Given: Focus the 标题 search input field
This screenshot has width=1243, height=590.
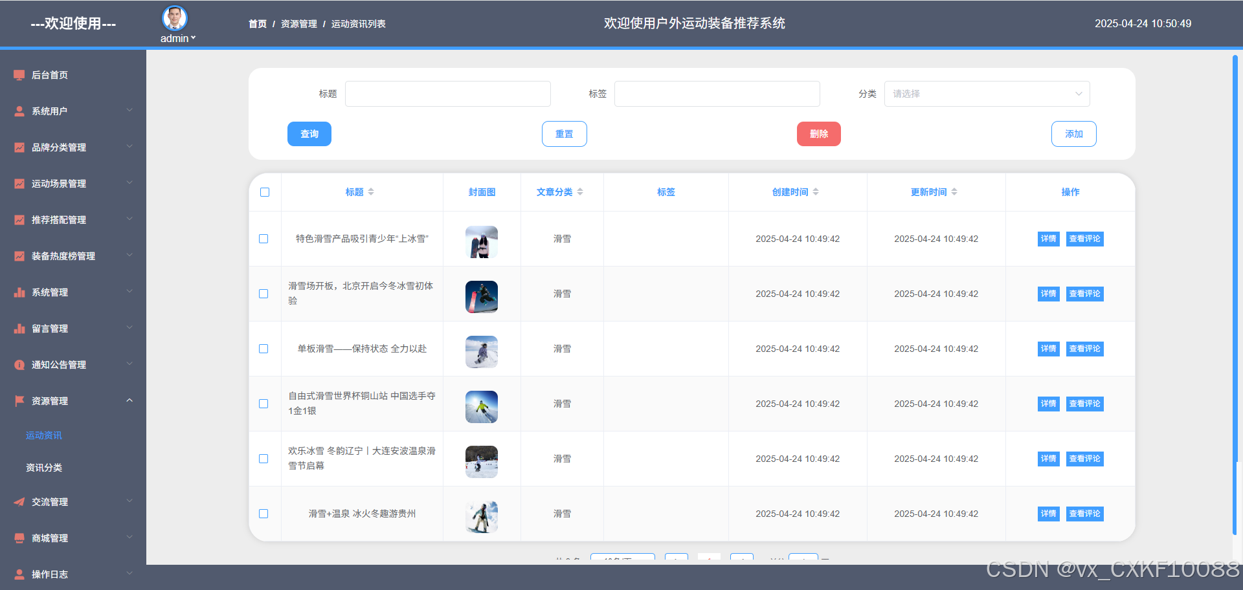Looking at the screenshot, I should click(x=448, y=94).
